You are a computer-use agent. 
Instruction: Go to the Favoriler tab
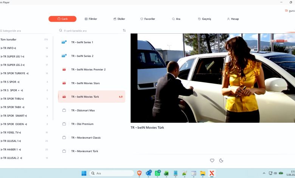tap(147, 19)
